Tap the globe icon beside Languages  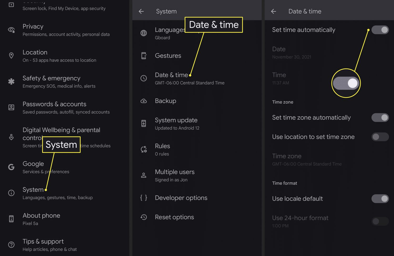point(144,33)
